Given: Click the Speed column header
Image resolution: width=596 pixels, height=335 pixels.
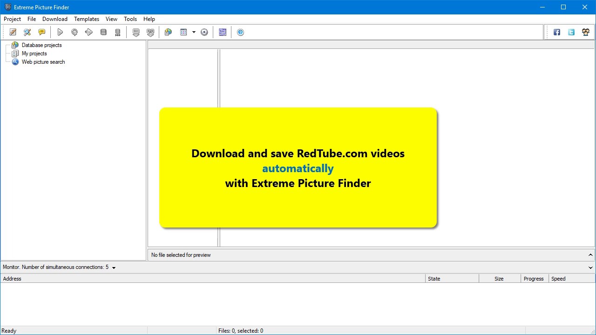Looking at the screenshot, I should [x=572, y=279].
